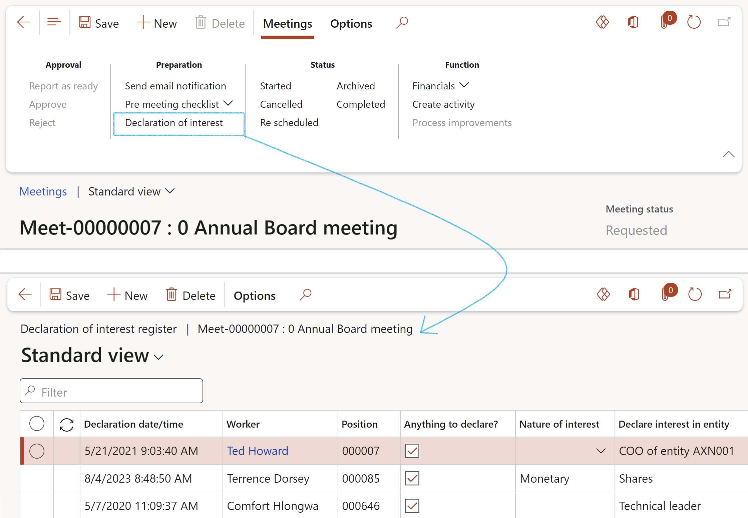The width and height of the screenshot is (748, 518).
Task: Switch to the Meetings ribbon tab
Action: [x=288, y=24]
